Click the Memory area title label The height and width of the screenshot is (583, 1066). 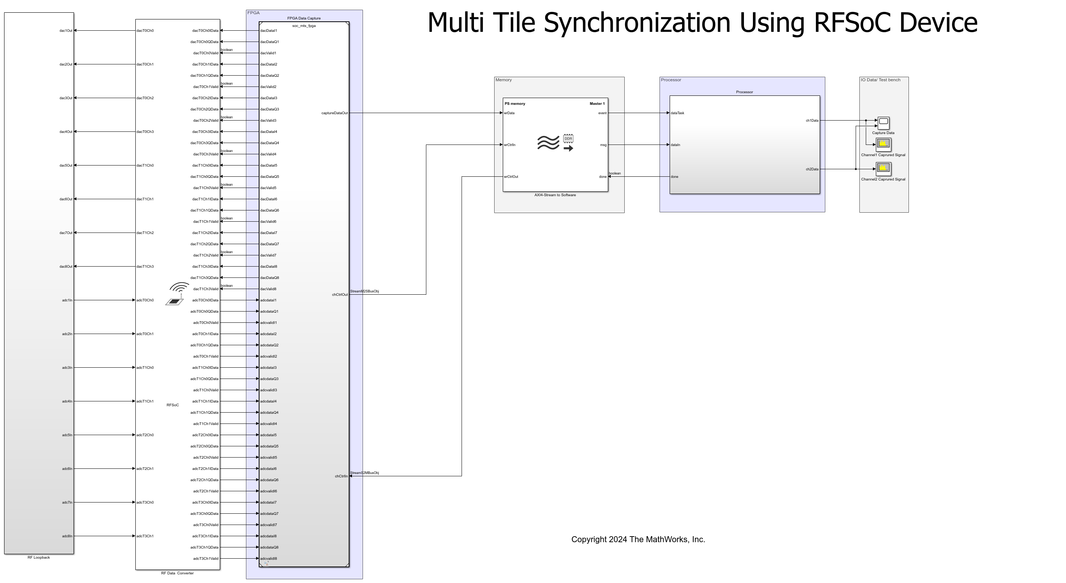[503, 79]
